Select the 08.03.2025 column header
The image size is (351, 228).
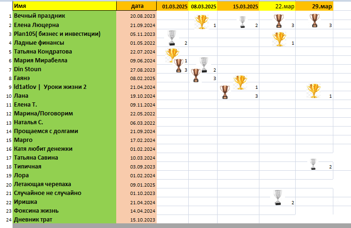point(203,6)
